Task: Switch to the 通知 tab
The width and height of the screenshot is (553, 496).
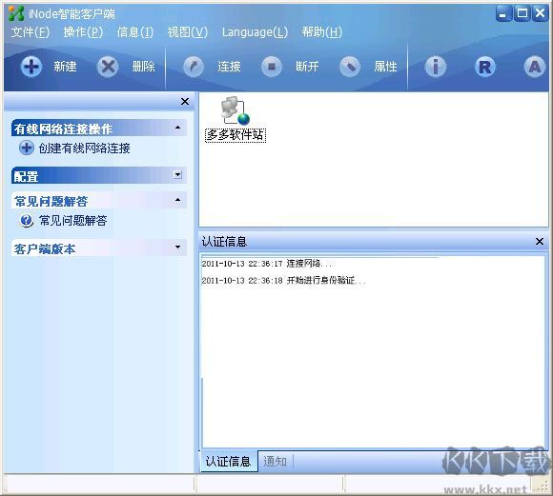Action: pyautogui.click(x=276, y=461)
